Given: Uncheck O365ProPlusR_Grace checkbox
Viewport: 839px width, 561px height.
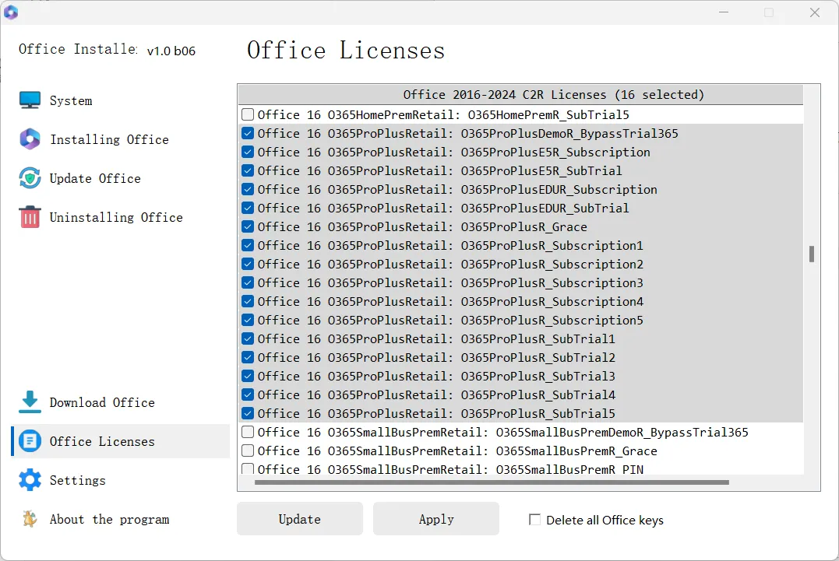Looking at the screenshot, I should click(248, 226).
